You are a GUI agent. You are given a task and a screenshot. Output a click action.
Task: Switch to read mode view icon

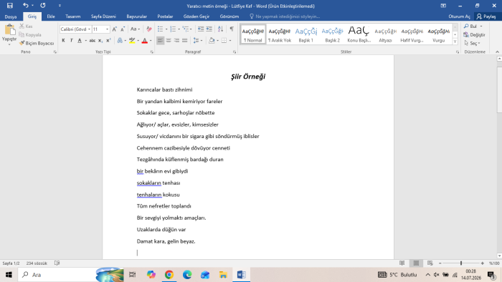point(402,263)
